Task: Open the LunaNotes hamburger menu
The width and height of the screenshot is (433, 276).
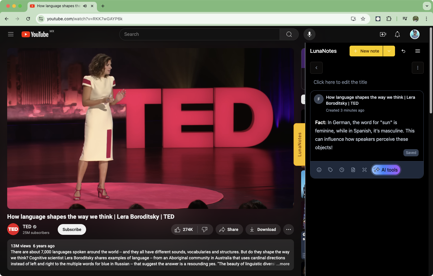Action: [418, 51]
